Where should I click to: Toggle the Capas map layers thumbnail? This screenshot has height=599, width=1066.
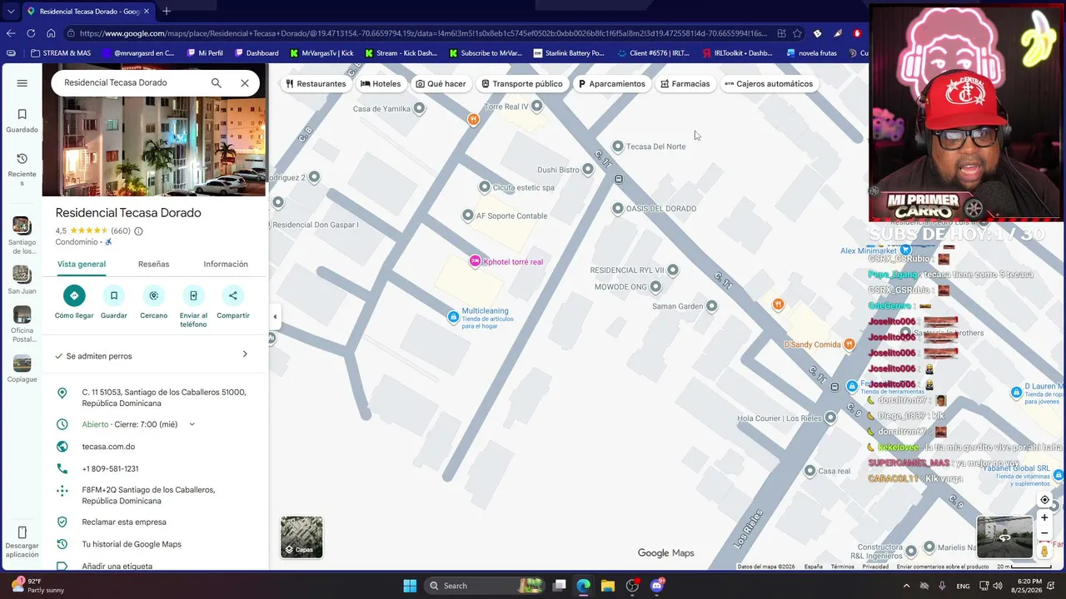click(301, 537)
